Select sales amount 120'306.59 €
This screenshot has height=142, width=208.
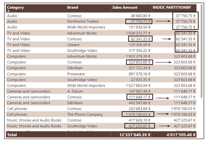[140, 45]
